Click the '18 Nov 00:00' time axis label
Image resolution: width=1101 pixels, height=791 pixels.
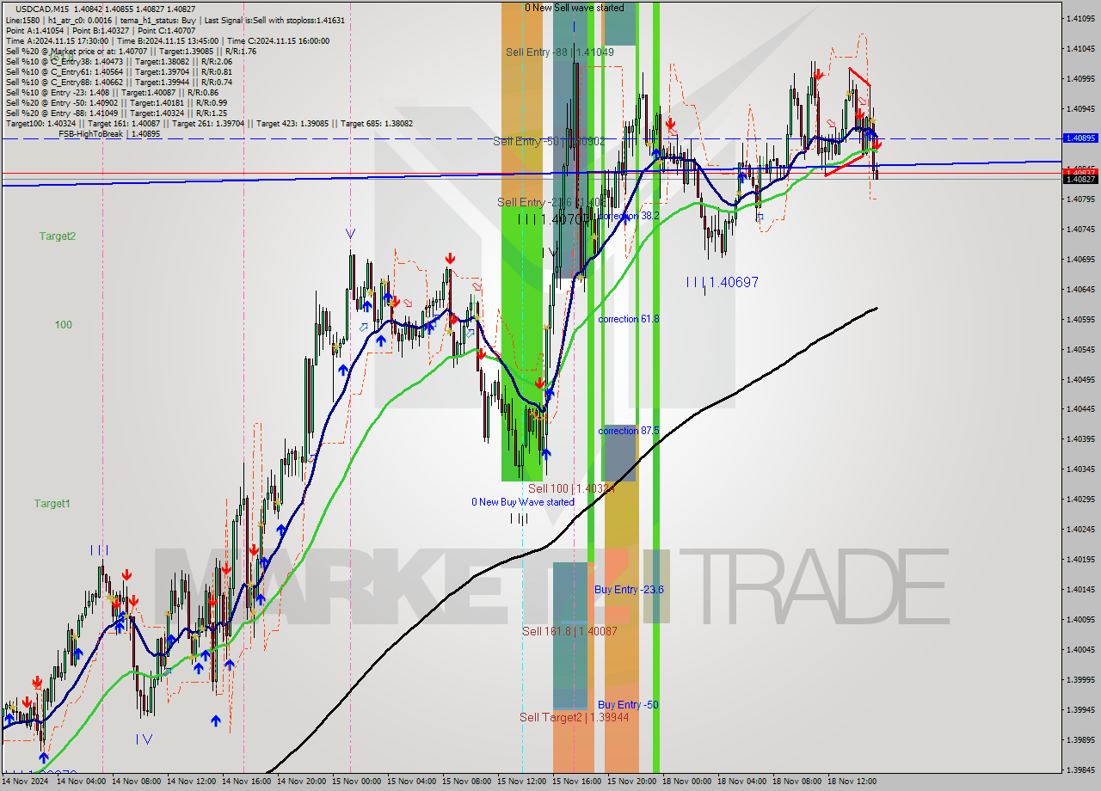(687, 782)
